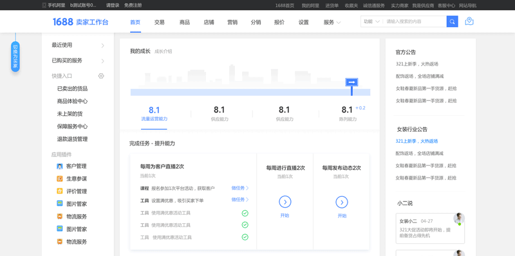This screenshot has width=515, height=256.
Task: Select the 首页 navigation tab
Action: [135, 23]
